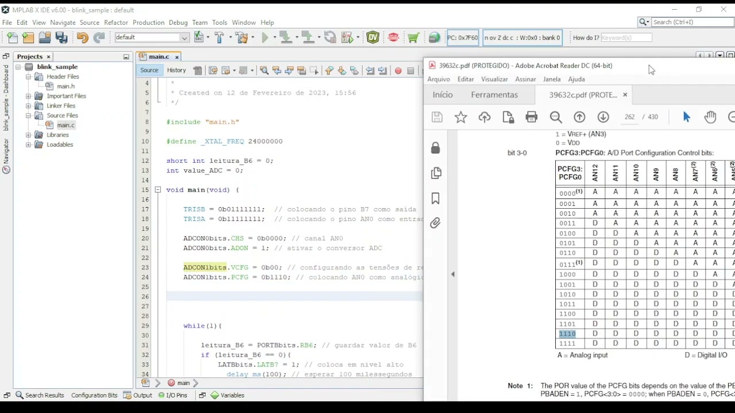Open the Acrobat bookmarks panel icon
Screen dimensions: 735x413
(436, 198)
